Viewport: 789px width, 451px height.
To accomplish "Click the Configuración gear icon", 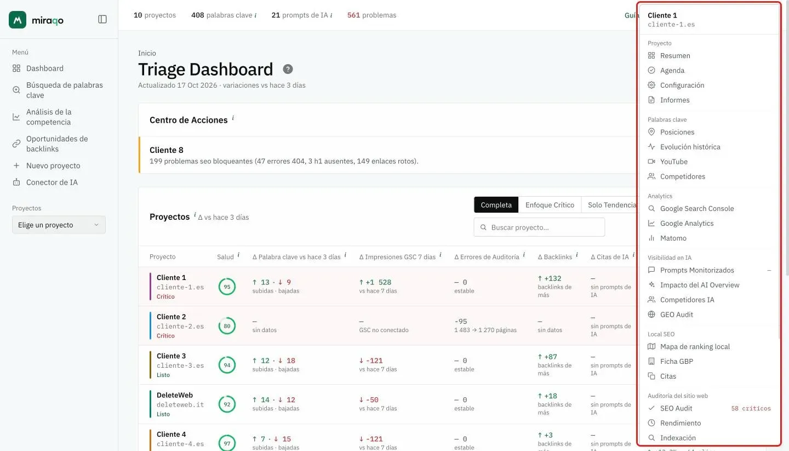I will point(651,85).
